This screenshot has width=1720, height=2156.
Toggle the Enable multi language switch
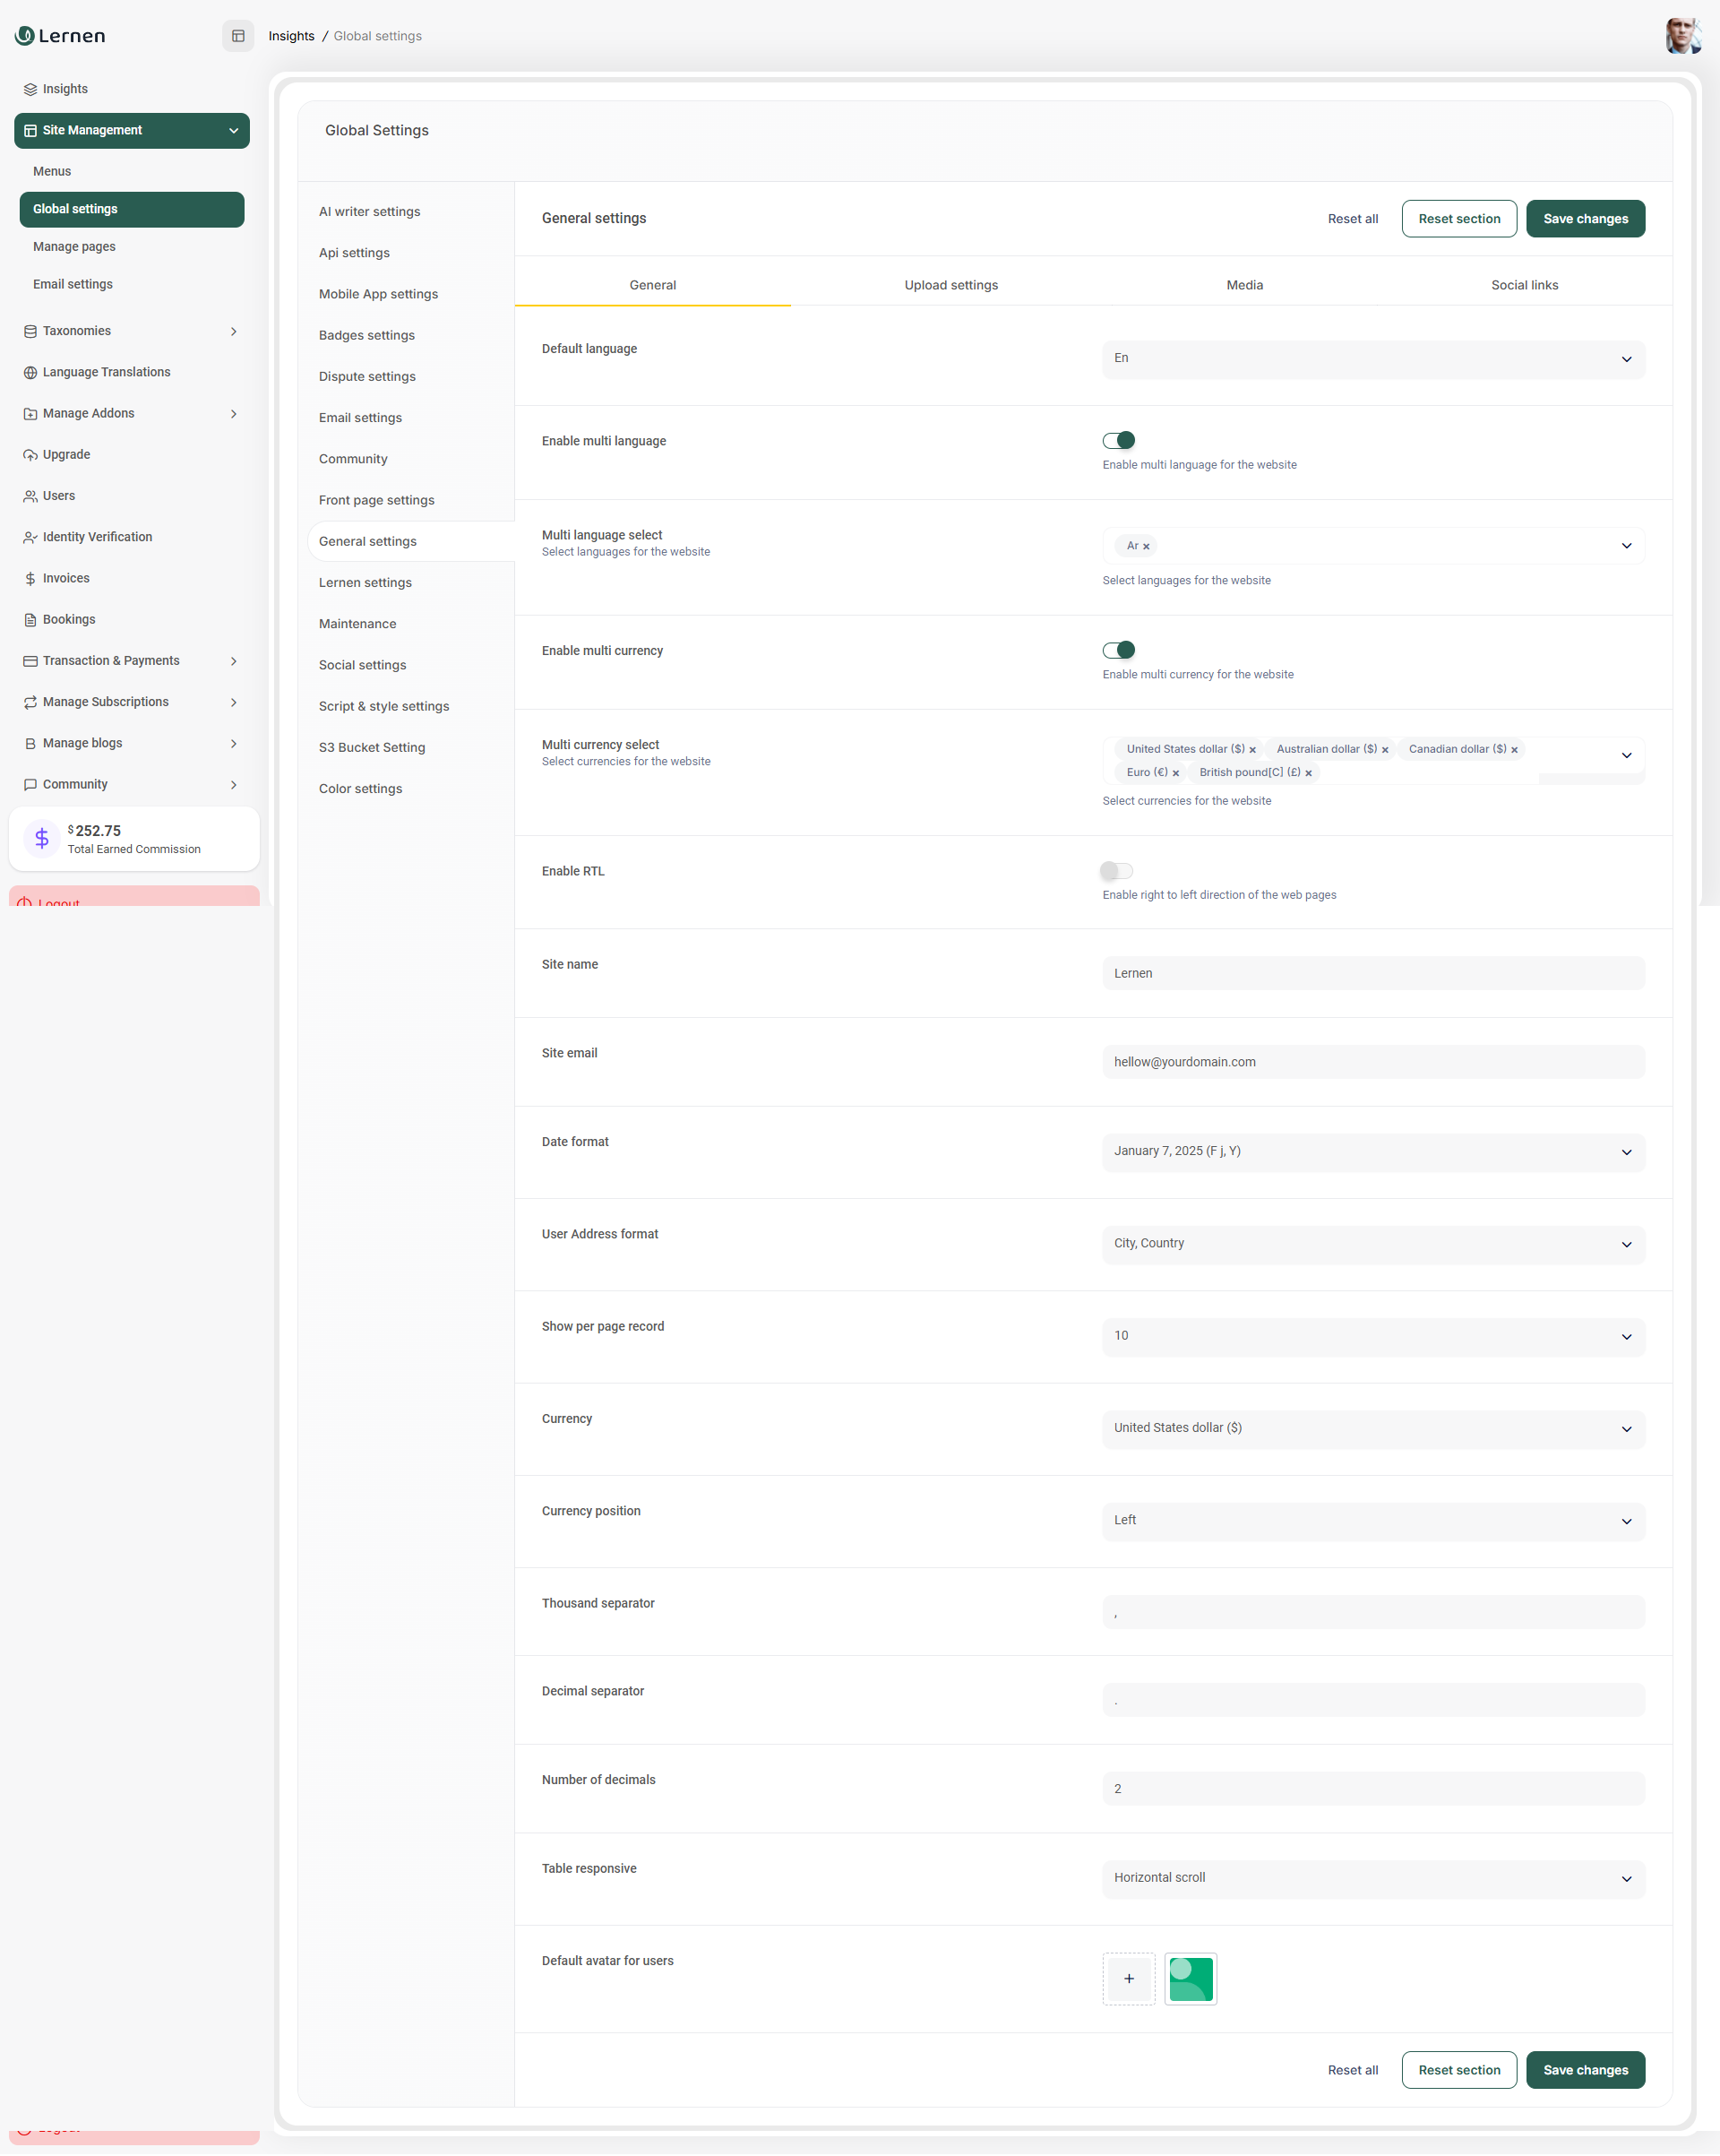pos(1118,440)
